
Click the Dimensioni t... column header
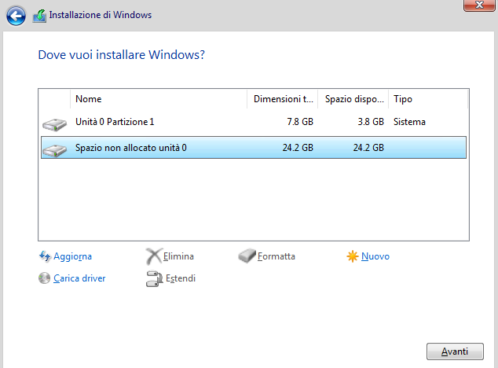[x=282, y=99]
